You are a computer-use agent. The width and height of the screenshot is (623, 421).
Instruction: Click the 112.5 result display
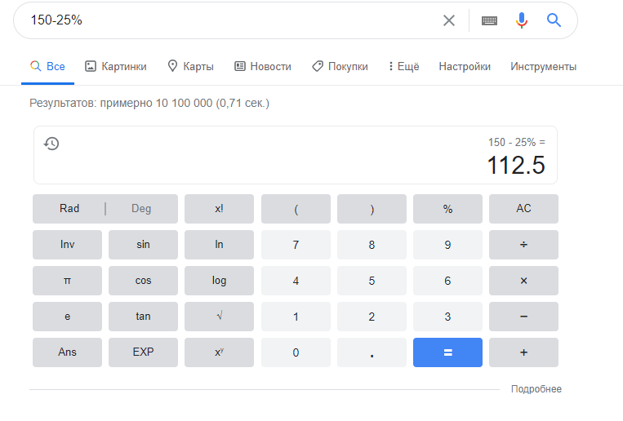(x=516, y=166)
